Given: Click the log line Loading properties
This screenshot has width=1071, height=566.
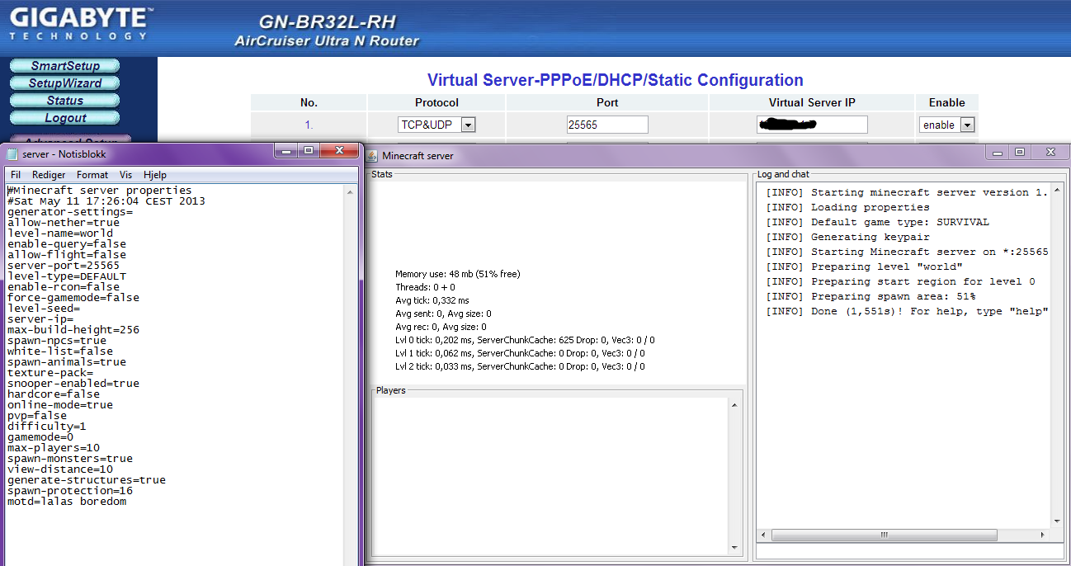Looking at the screenshot, I should (x=847, y=207).
